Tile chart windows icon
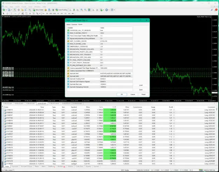The image size is (219, 172). pos(89,10)
